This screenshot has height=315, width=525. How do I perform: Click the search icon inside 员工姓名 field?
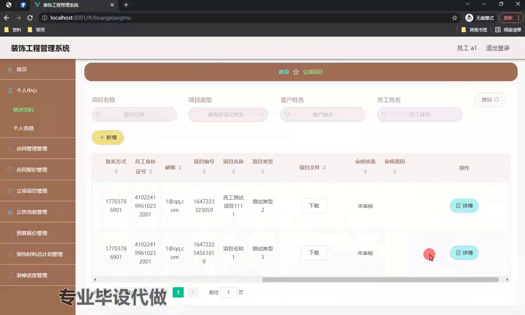point(384,114)
